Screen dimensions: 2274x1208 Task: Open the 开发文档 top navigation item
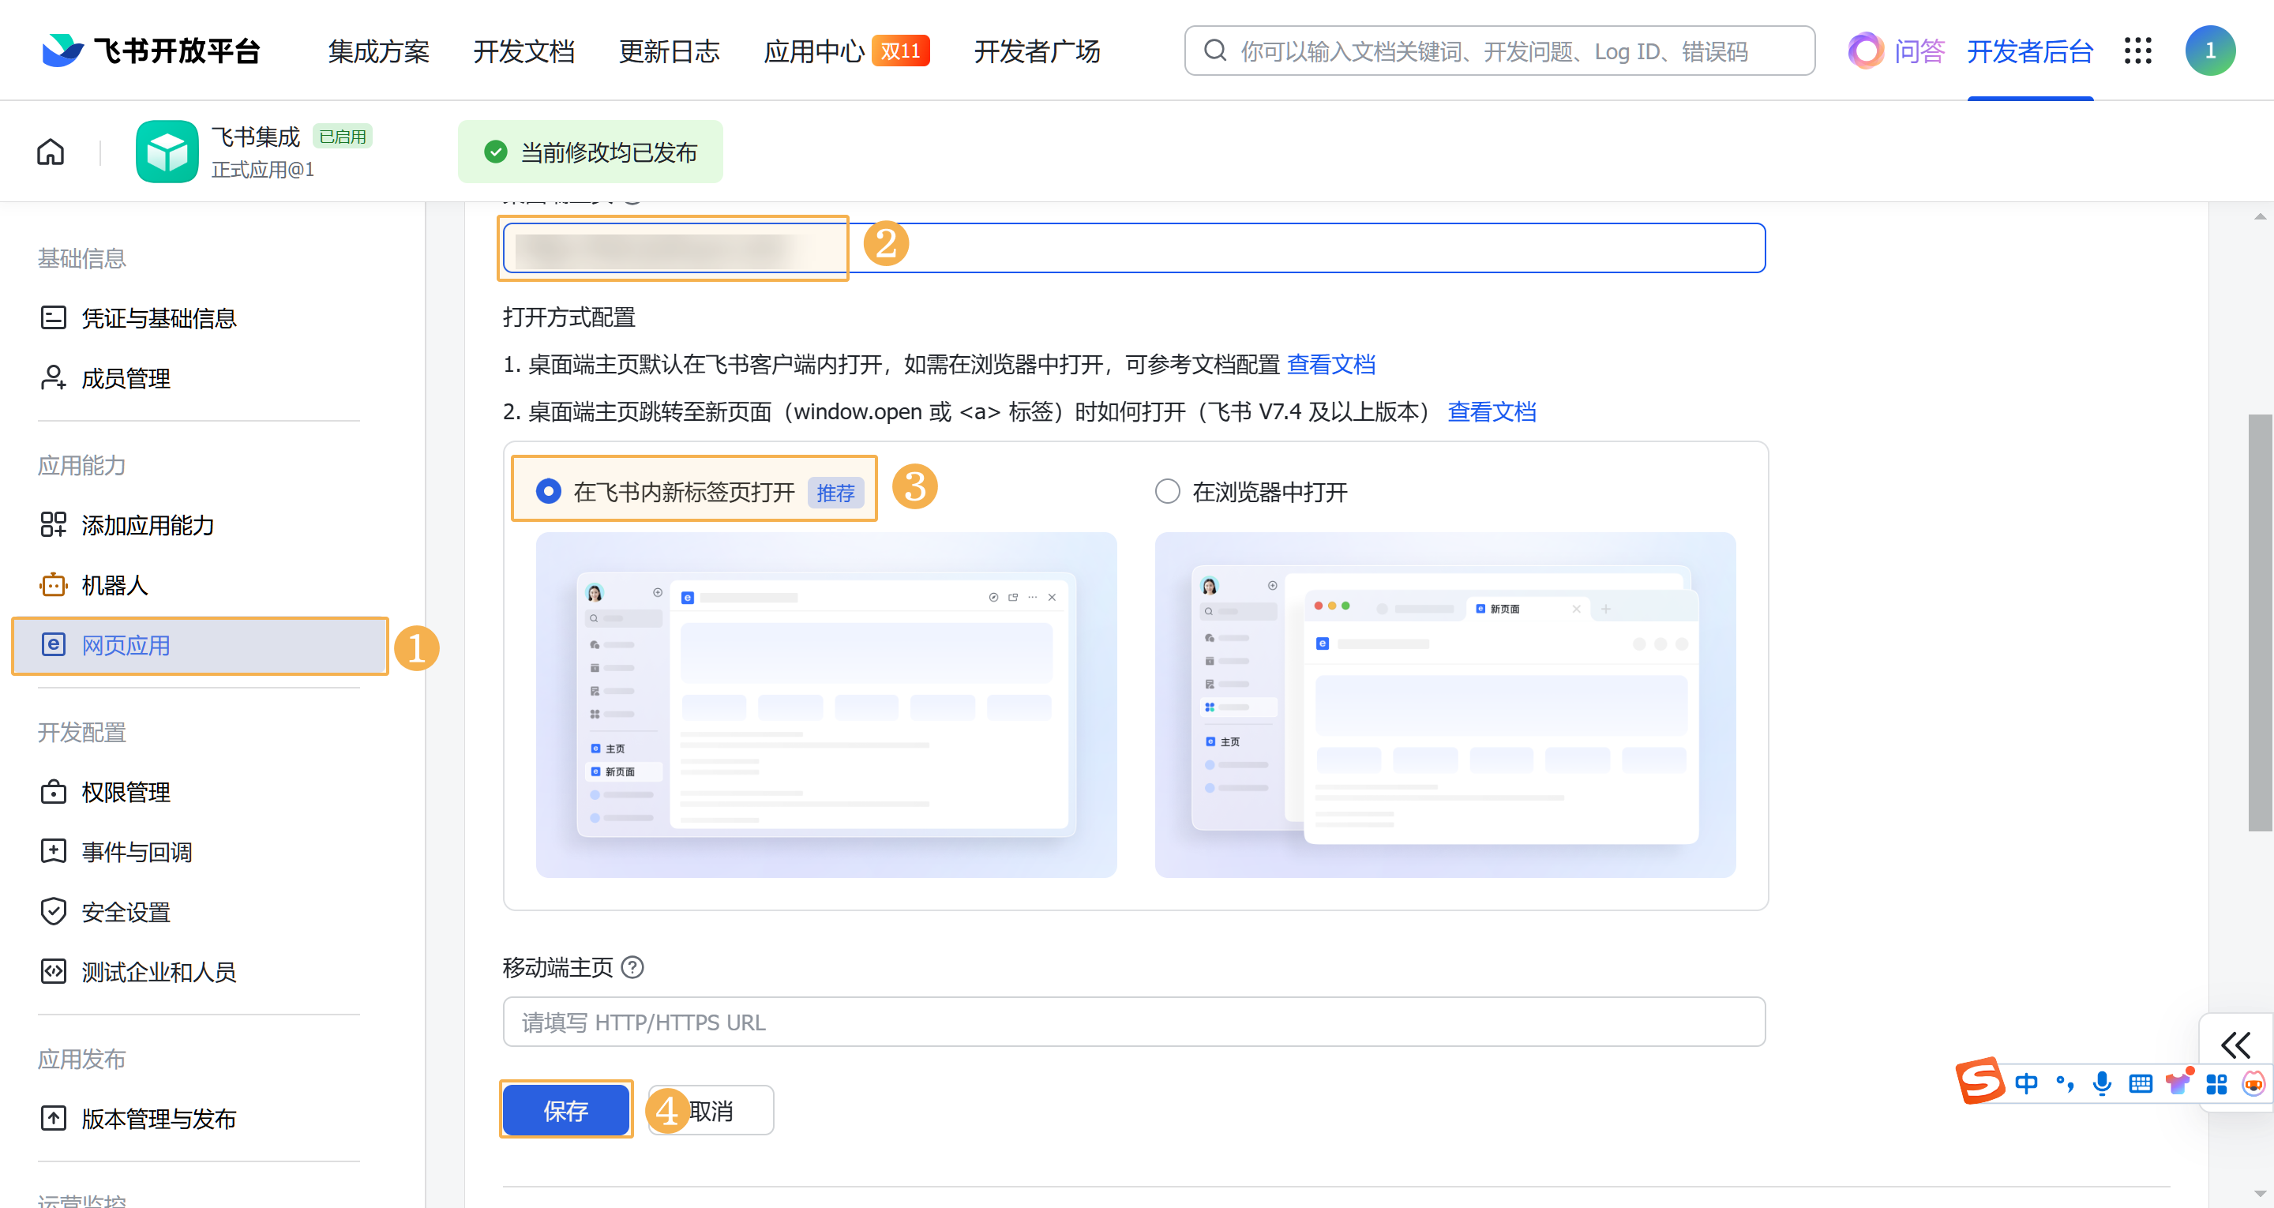point(523,51)
